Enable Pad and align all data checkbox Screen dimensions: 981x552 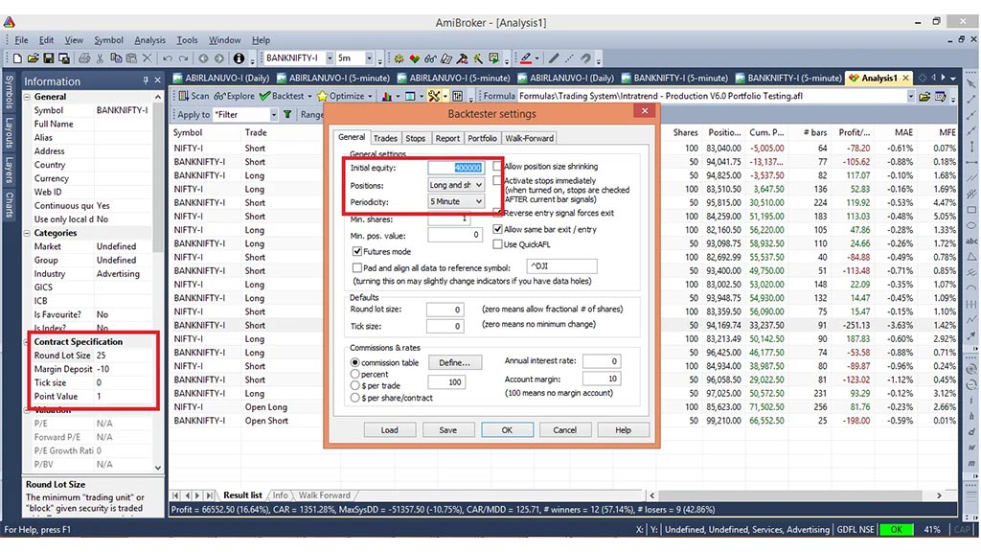pyautogui.click(x=357, y=268)
